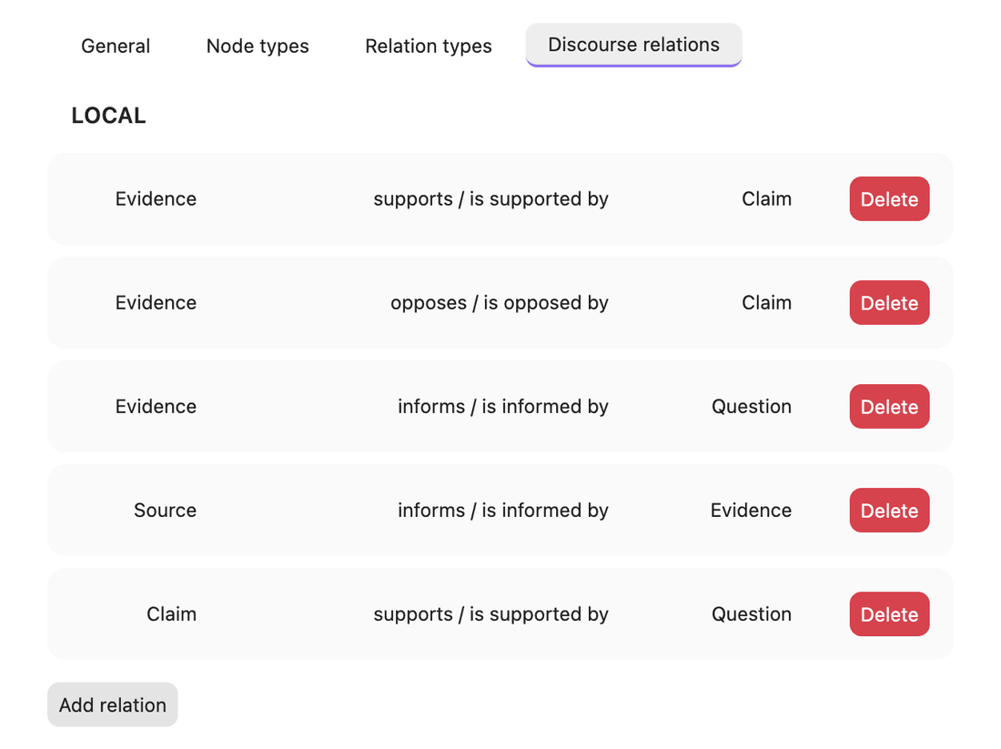The height and width of the screenshot is (749, 1001).
Task: Switch to the Relation types tab
Action: tap(429, 46)
